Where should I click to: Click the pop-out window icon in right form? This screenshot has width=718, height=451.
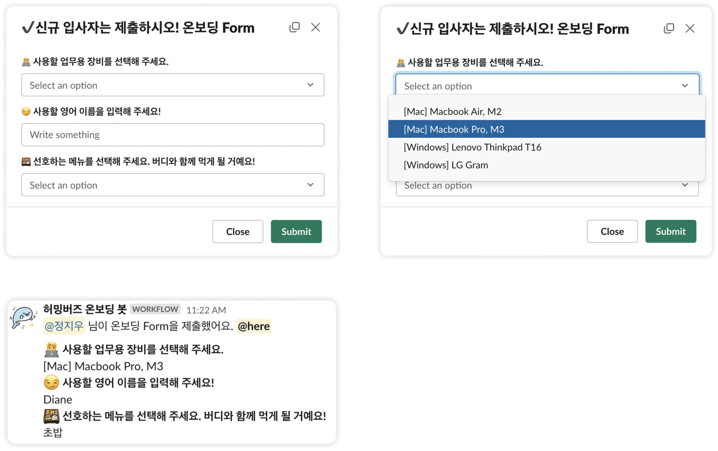(x=669, y=28)
